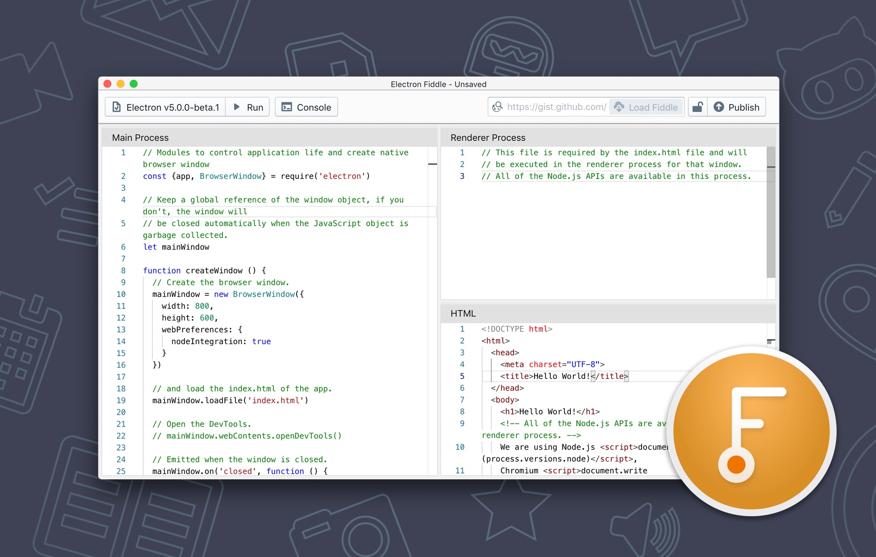Click the large orange Electron Fiddle logo
Screen dimensions: 876x557
pyautogui.click(x=751, y=431)
